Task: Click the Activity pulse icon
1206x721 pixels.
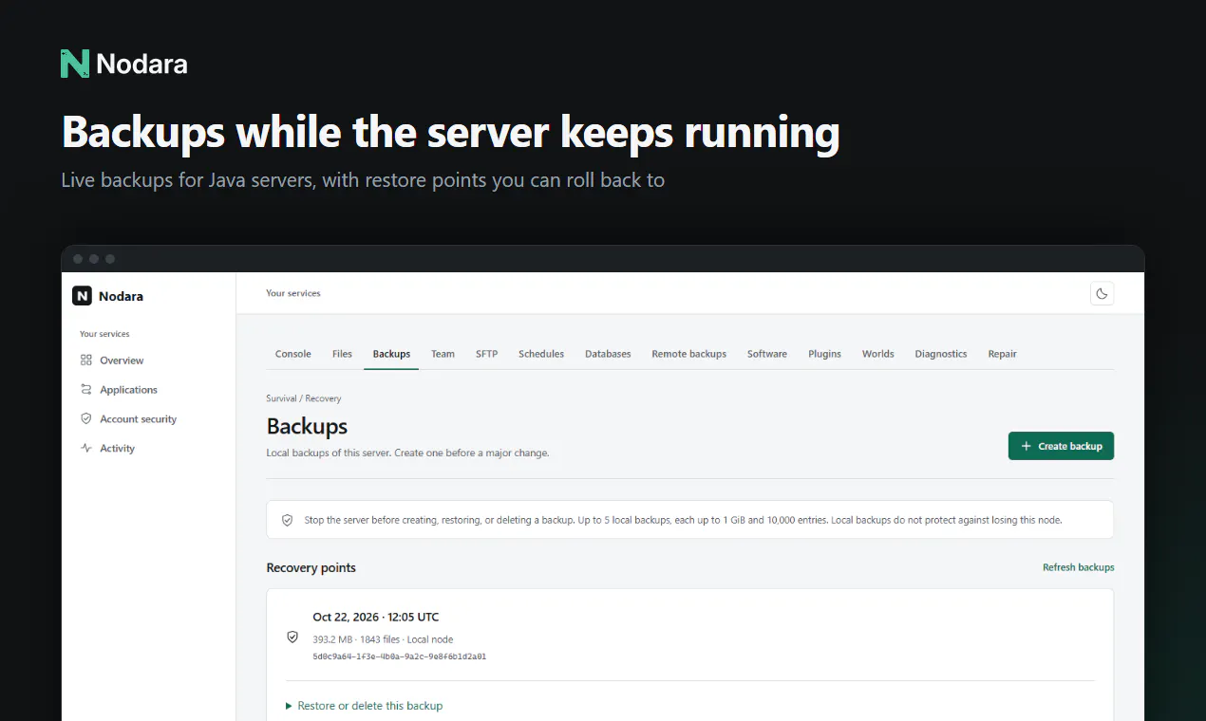Action: click(86, 449)
